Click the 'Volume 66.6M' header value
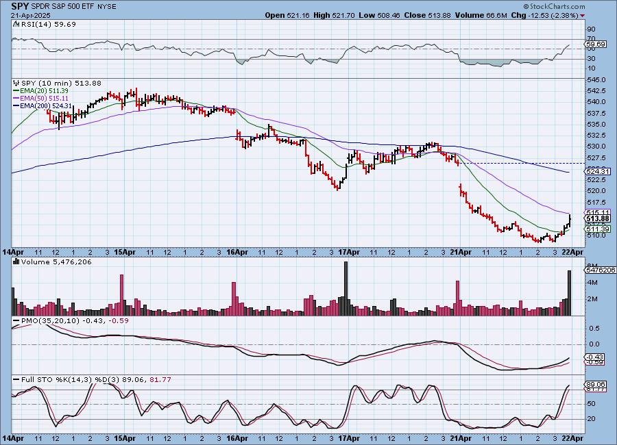This screenshot has height=445, width=617. point(481,15)
